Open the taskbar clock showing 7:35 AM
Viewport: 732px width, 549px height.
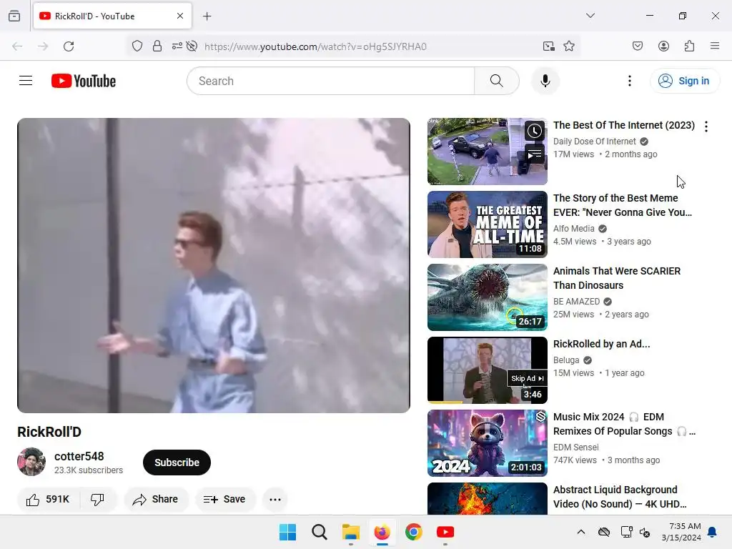point(681,532)
